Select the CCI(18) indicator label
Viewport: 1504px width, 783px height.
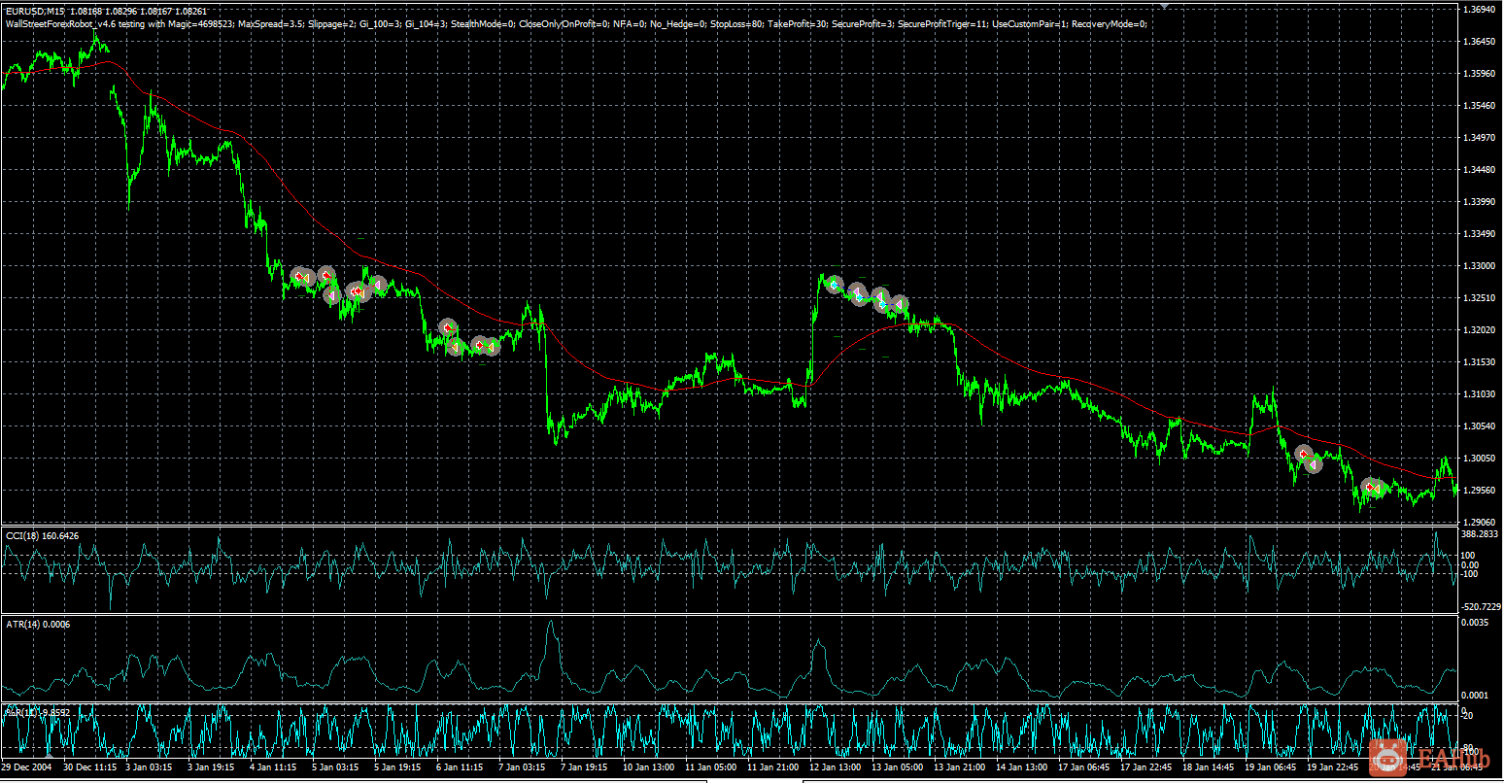43,535
